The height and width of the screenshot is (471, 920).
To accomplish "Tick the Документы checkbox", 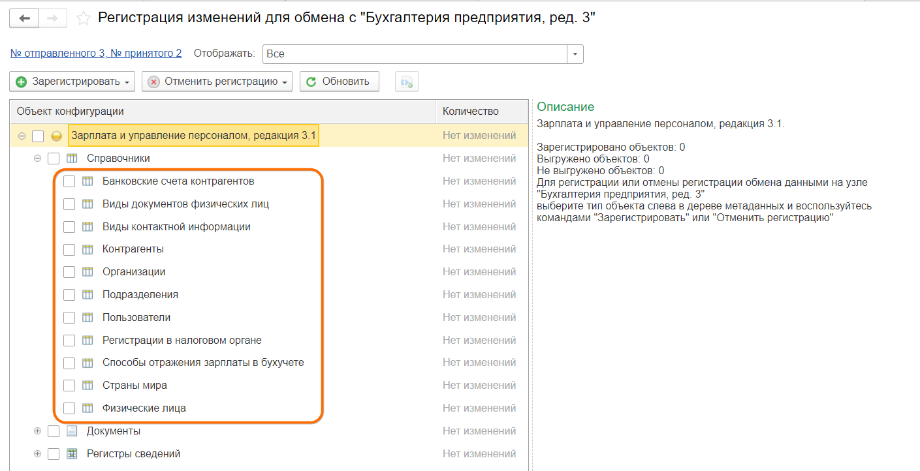I will point(54,431).
